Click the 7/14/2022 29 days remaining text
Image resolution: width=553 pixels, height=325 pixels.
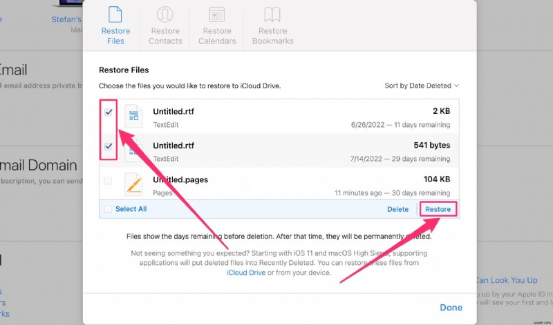[x=400, y=159]
